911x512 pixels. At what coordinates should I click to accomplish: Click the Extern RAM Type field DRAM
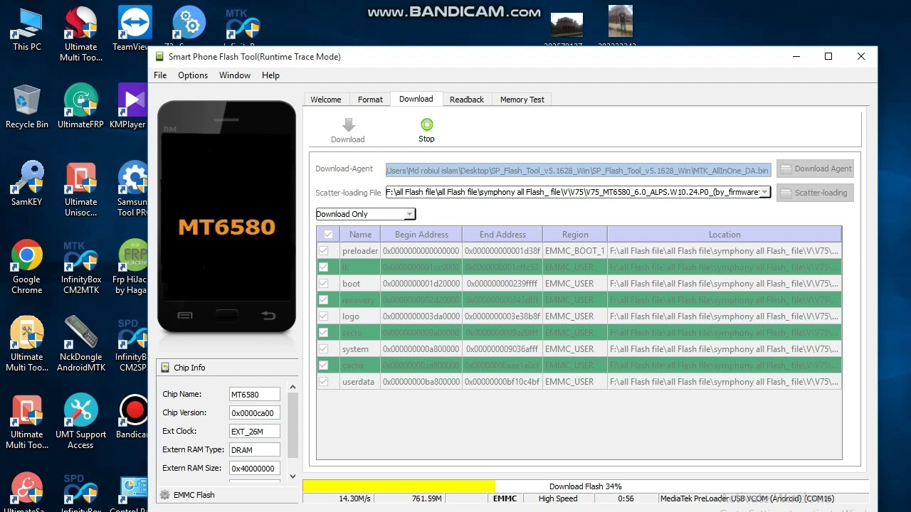pos(254,450)
